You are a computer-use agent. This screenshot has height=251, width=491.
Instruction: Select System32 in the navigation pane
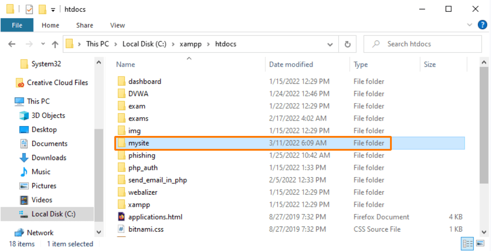point(46,64)
